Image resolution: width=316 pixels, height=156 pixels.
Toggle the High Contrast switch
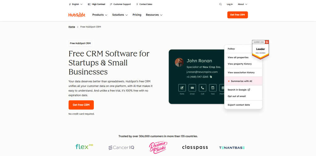(x=89, y=4)
